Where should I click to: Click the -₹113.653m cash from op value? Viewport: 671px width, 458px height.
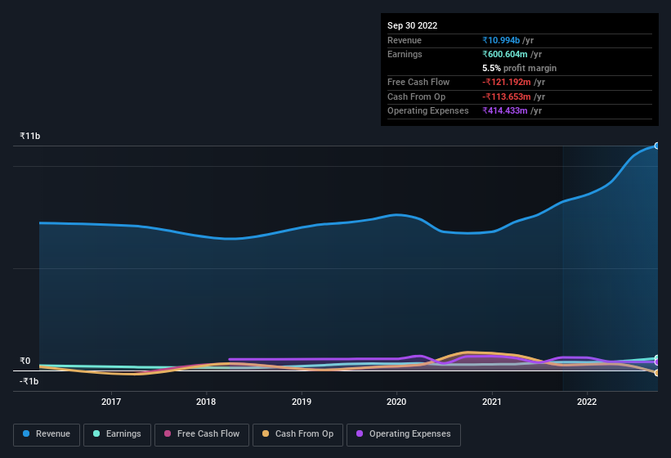pyautogui.click(x=506, y=97)
